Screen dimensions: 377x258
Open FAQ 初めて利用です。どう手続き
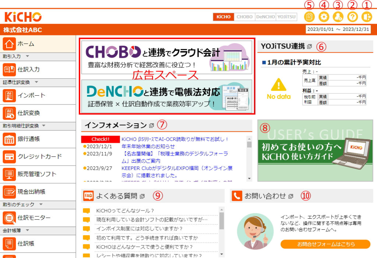pyautogui.click(x=147, y=238)
